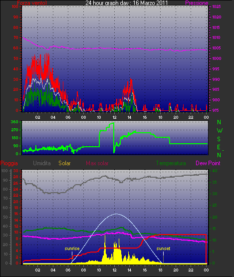
Task: Click the 'Forza vento' wind force label
Action: (32, 2)
